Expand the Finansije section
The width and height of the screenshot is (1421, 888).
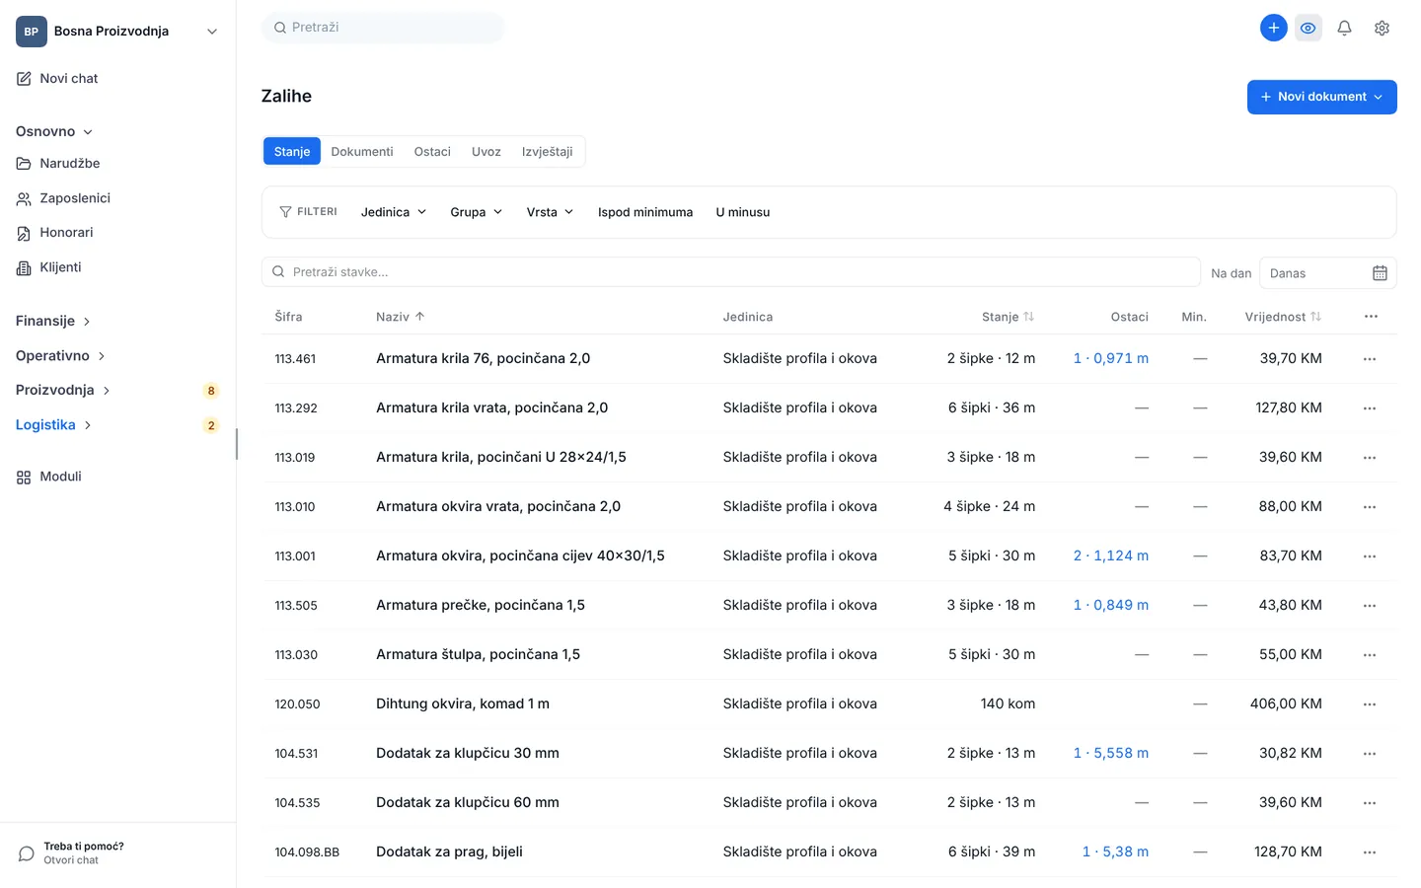53,321
